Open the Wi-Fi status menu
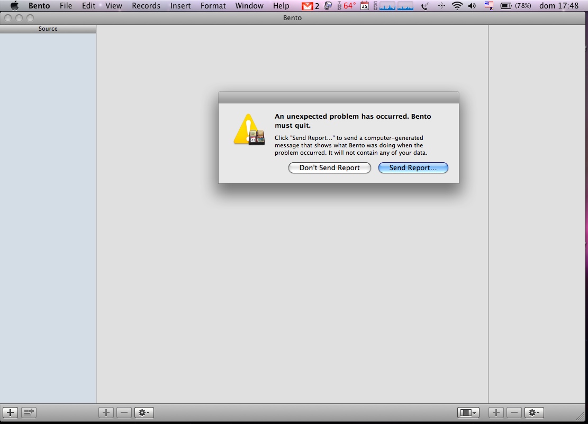Viewport: 588px width, 424px height. pos(457,6)
